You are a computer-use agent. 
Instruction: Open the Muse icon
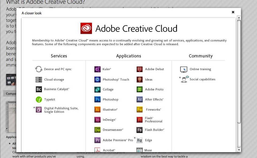point(139,150)
